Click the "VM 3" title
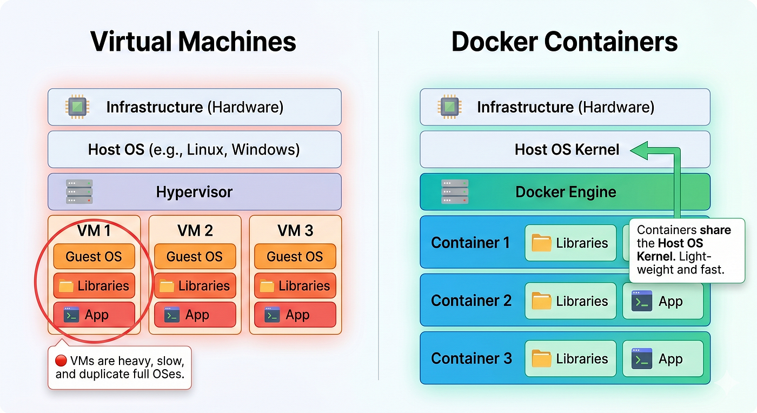The width and height of the screenshot is (757, 413). pos(295,231)
